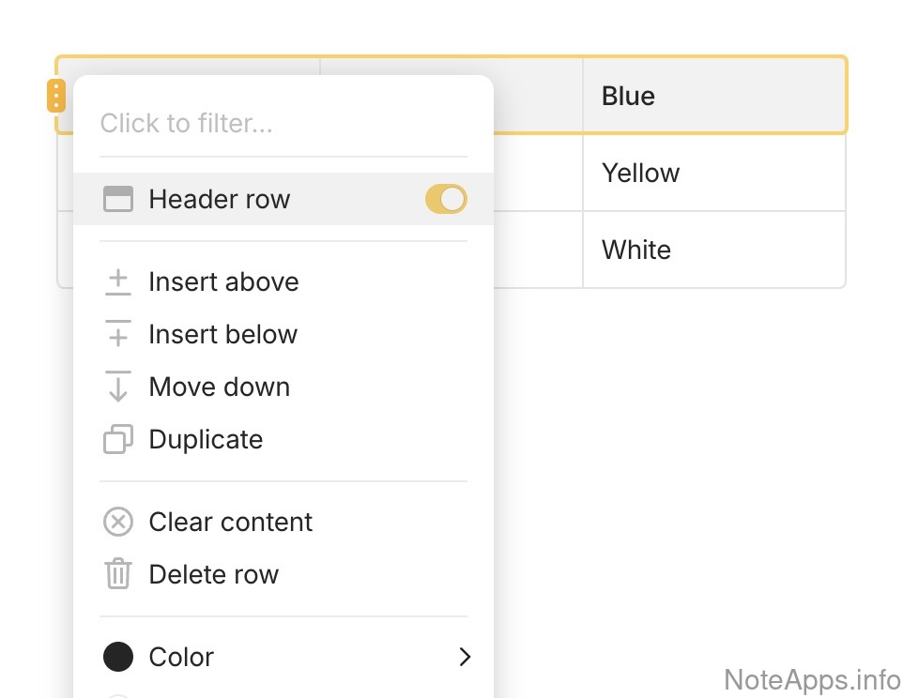Choose Insert above from the menu

point(223,281)
